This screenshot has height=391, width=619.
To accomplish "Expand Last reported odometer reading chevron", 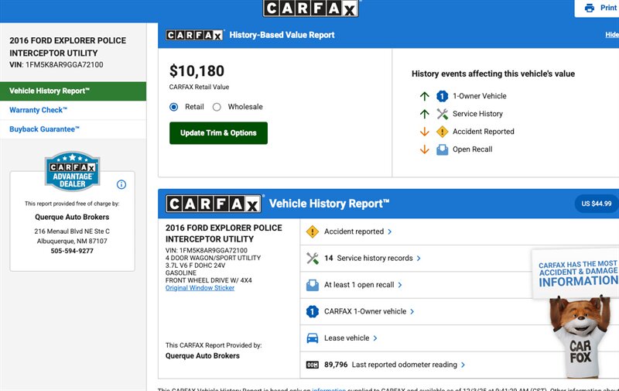I will (x=463, y=365).
